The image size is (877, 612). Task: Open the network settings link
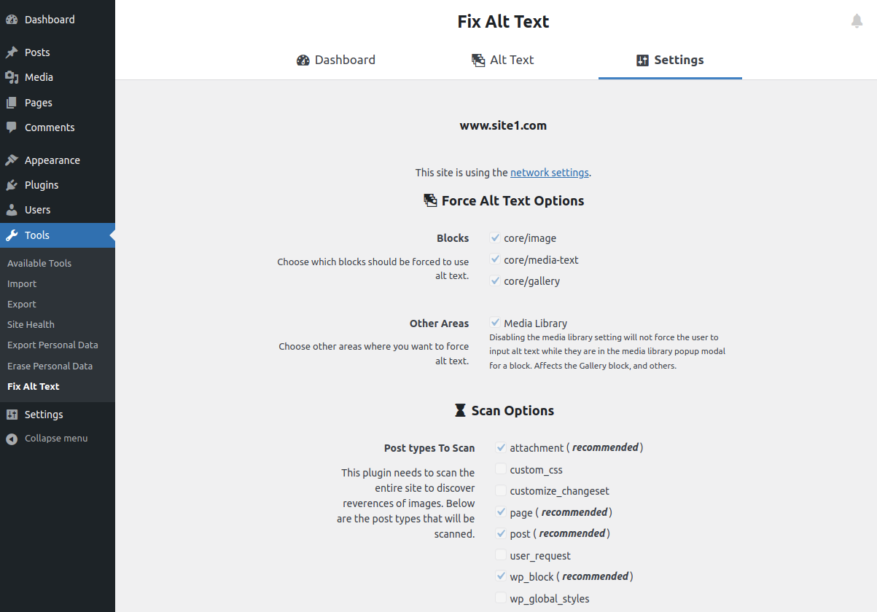[550, 173]
